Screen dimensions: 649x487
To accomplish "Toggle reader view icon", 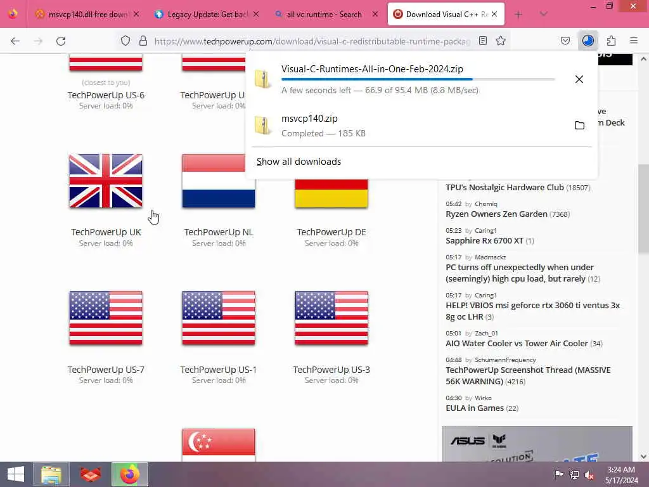I will tap(482, 41).
